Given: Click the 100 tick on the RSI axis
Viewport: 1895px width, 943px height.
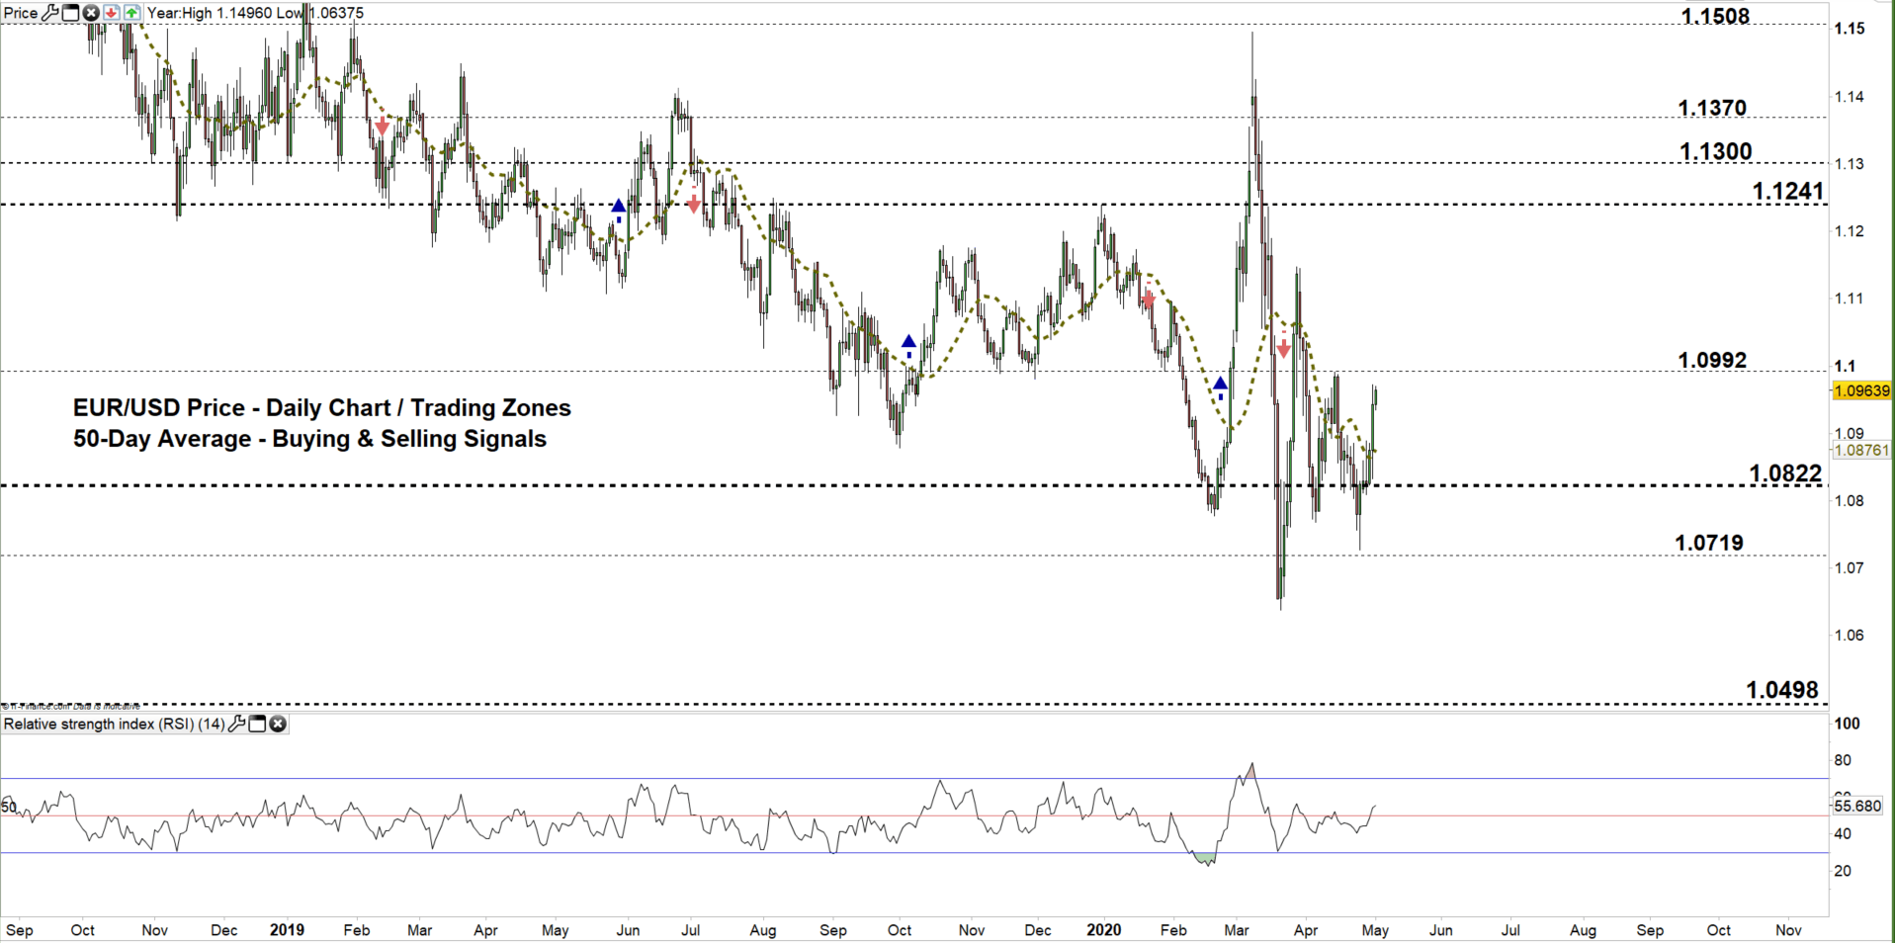Looking at the screenshot, I should [x=1848, y=724].
